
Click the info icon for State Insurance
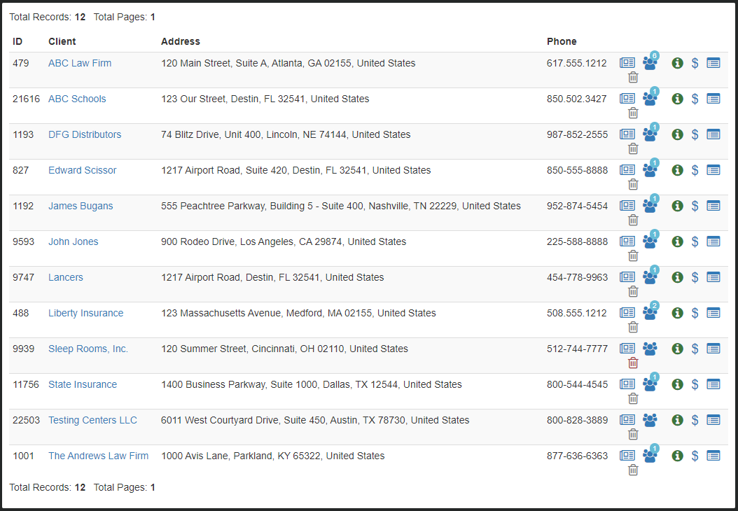[x=677, y=385]
